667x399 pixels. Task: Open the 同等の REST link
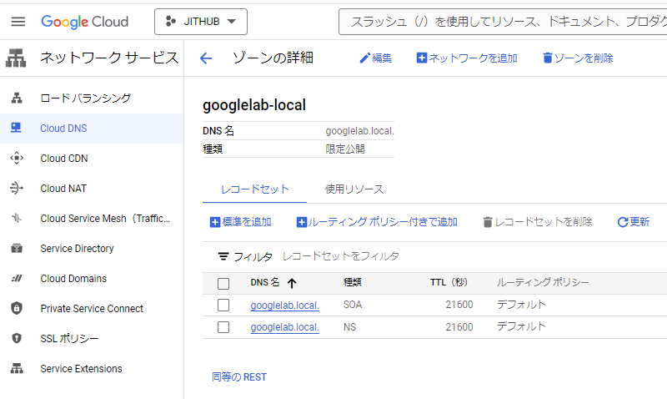pyautogui.click(x=239, y=377)
